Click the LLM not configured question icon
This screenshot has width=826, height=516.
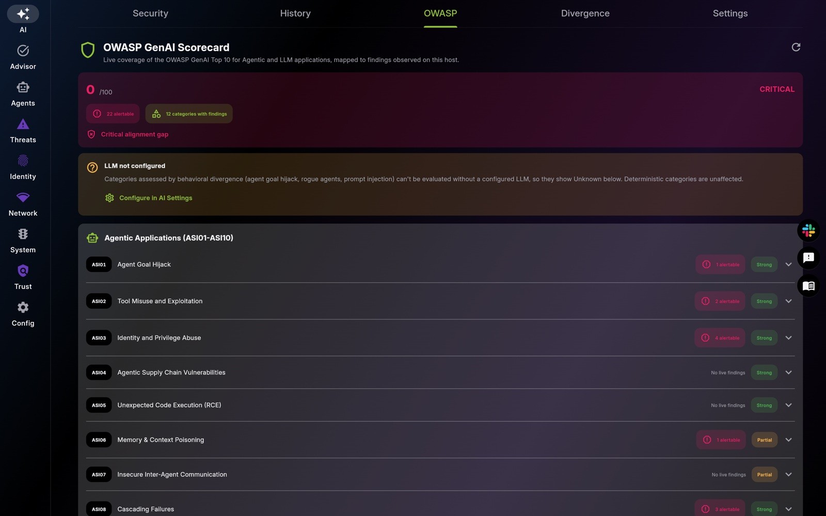92,167
